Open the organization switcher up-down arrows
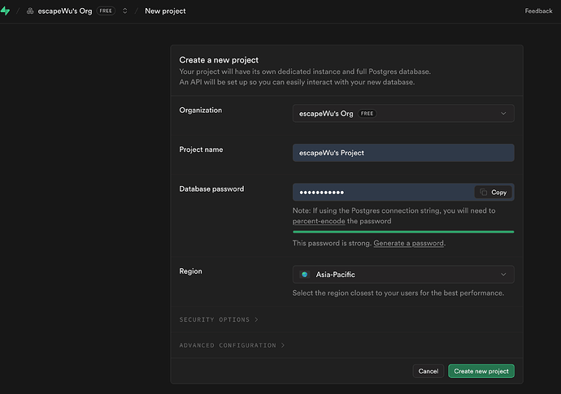 125,11
